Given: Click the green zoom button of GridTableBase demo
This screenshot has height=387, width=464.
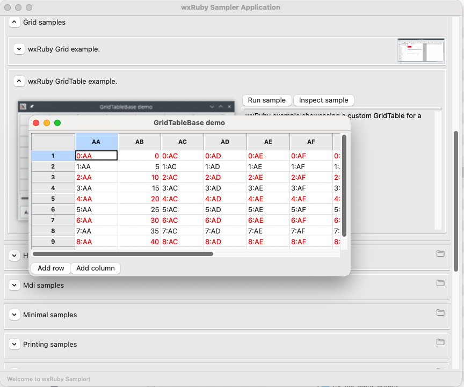Looking at the screenshot, I should 57,123.
